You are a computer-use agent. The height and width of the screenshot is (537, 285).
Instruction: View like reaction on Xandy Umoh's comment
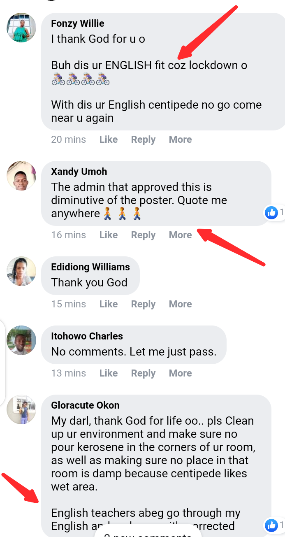coord(274,212)
